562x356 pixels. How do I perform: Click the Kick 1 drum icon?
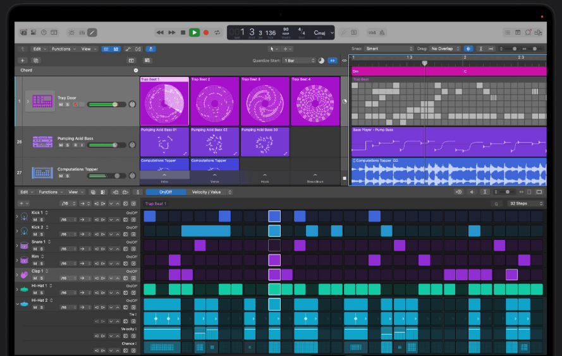23,217
